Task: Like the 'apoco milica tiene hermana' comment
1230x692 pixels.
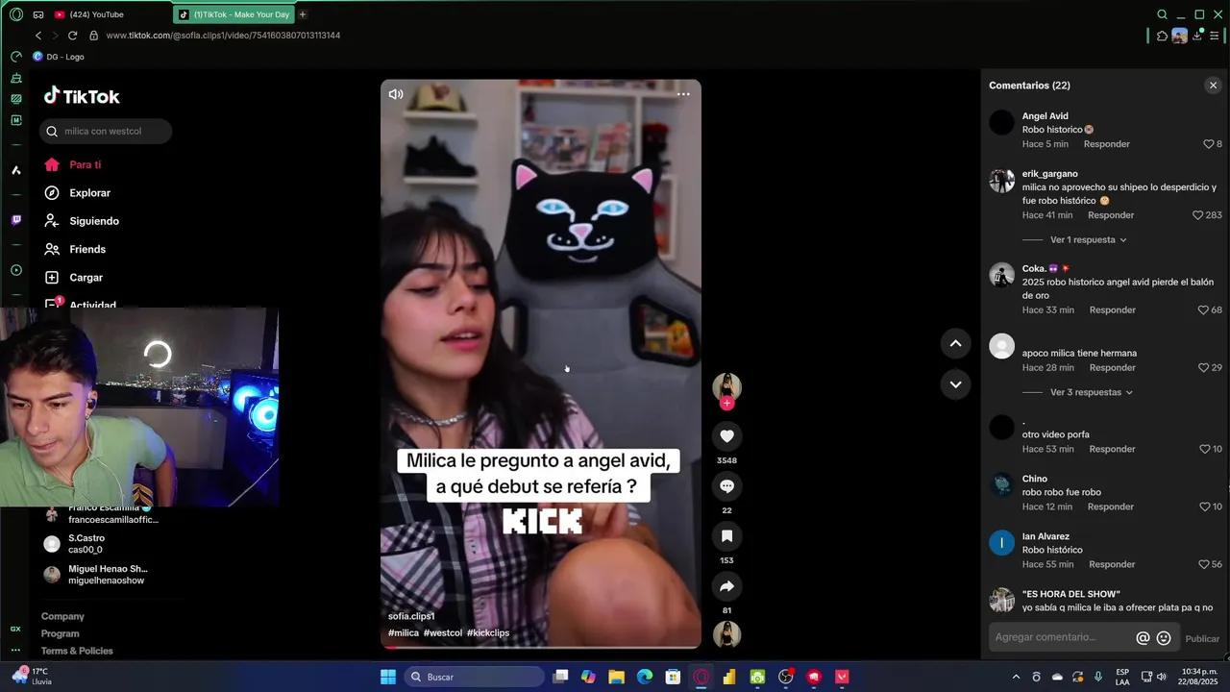Action: point(1203,368)
